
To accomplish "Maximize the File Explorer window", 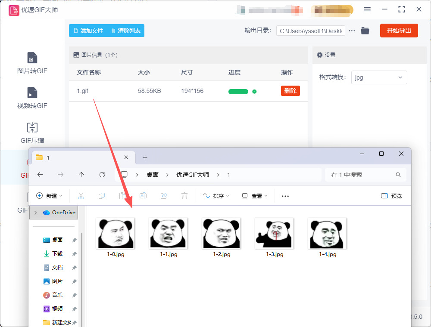I will coord(381,154).
